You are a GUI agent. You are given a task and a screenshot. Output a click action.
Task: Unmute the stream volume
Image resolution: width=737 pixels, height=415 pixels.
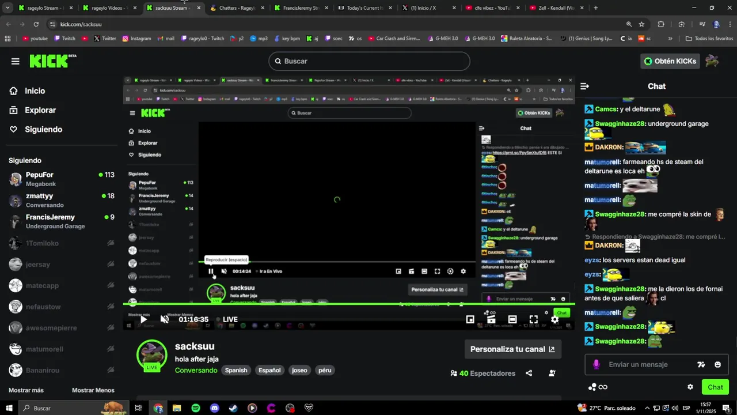pos(164,319)
